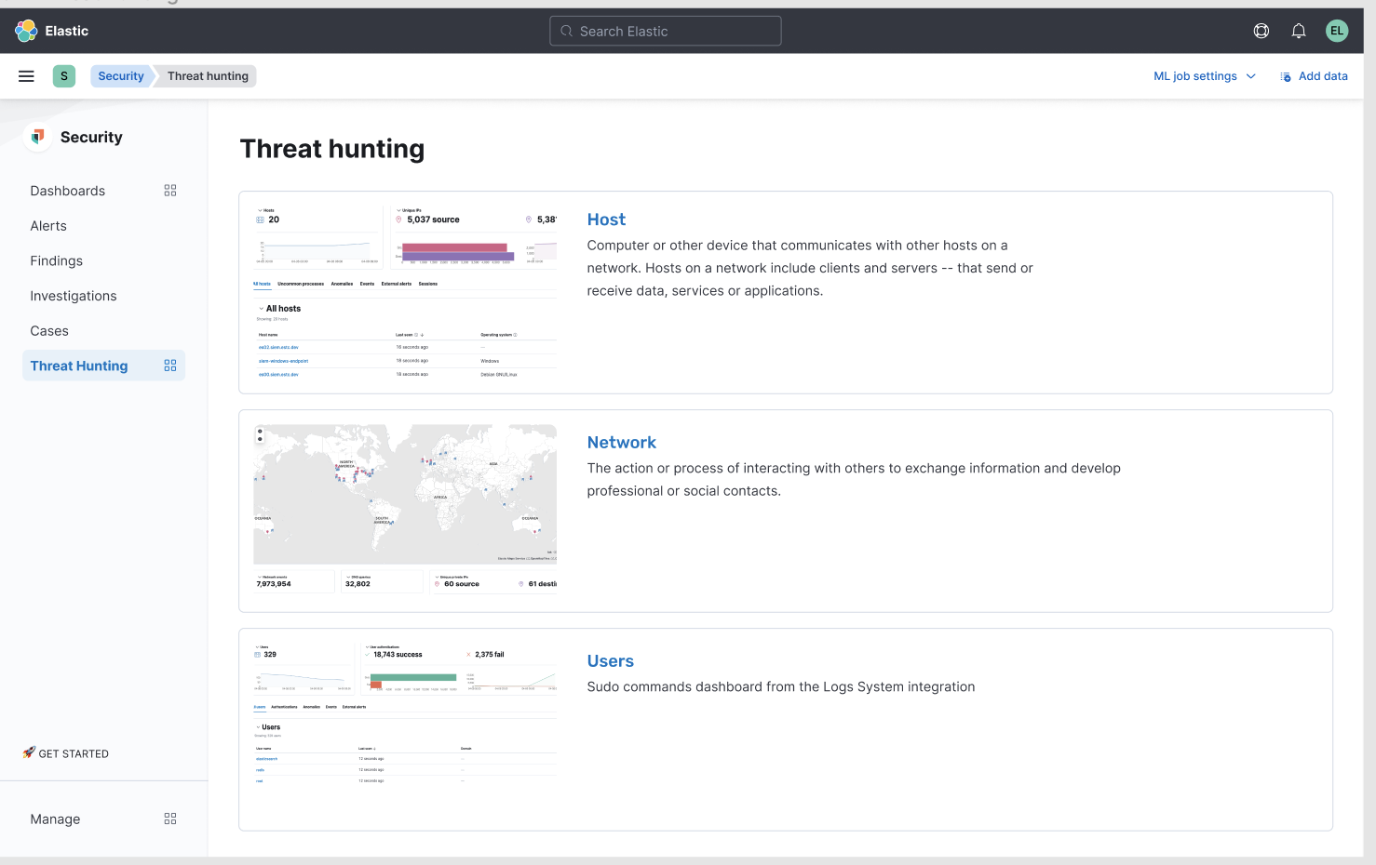Click the GET STARTED link
Screen dimensions: 1376x865
click(x=74, y=753)
